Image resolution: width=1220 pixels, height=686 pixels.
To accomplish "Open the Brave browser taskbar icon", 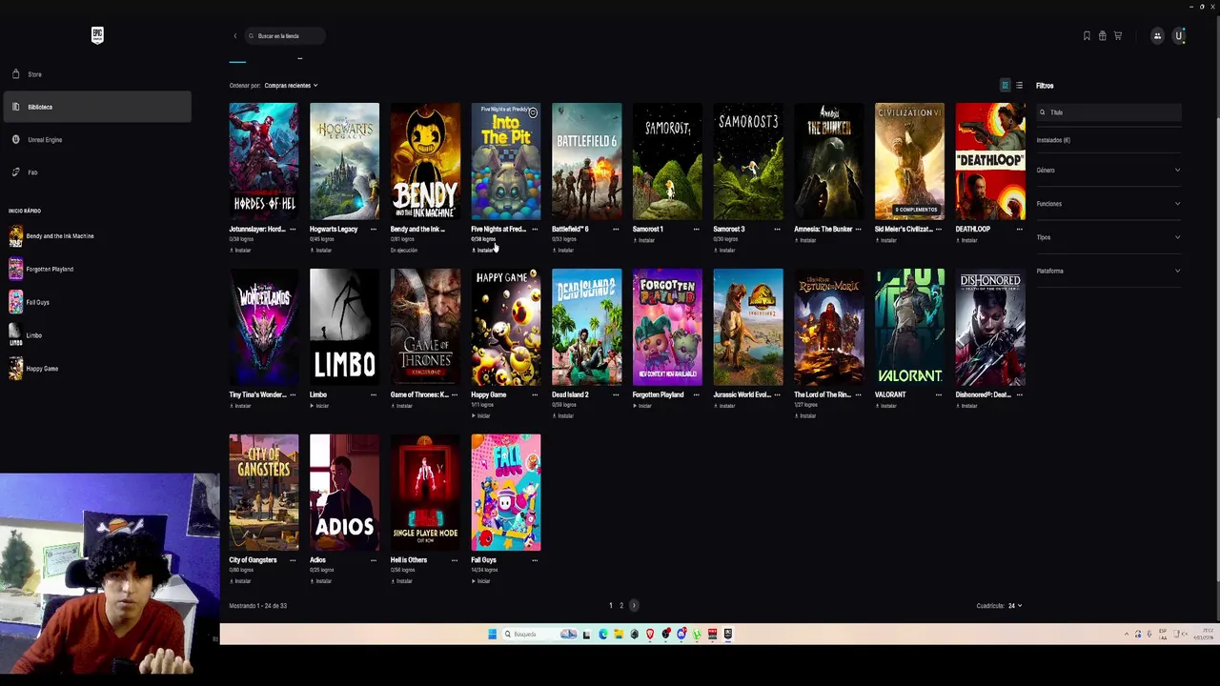I will tap(650, 635).
